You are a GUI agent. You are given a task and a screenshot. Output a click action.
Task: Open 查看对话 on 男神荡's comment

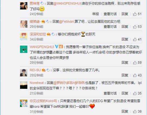110,14
